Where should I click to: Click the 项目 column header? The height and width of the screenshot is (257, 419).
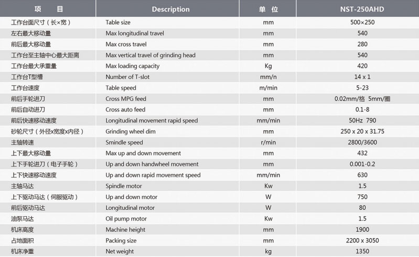tap(48, 9)
